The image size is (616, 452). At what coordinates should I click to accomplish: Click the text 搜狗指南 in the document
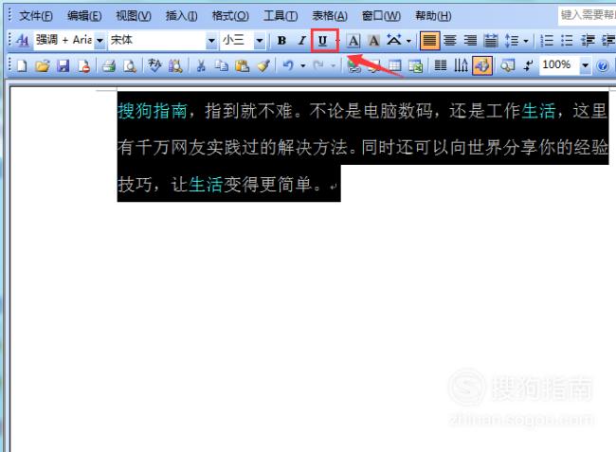click(x=153, y=111)
